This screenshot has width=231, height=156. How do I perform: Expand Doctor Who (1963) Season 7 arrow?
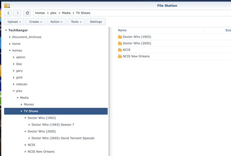click(x=29, y=125)
